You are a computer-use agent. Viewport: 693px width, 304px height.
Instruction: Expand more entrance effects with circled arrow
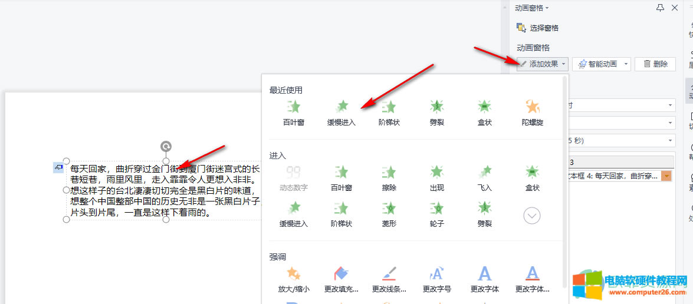click(x=532, y=216)
